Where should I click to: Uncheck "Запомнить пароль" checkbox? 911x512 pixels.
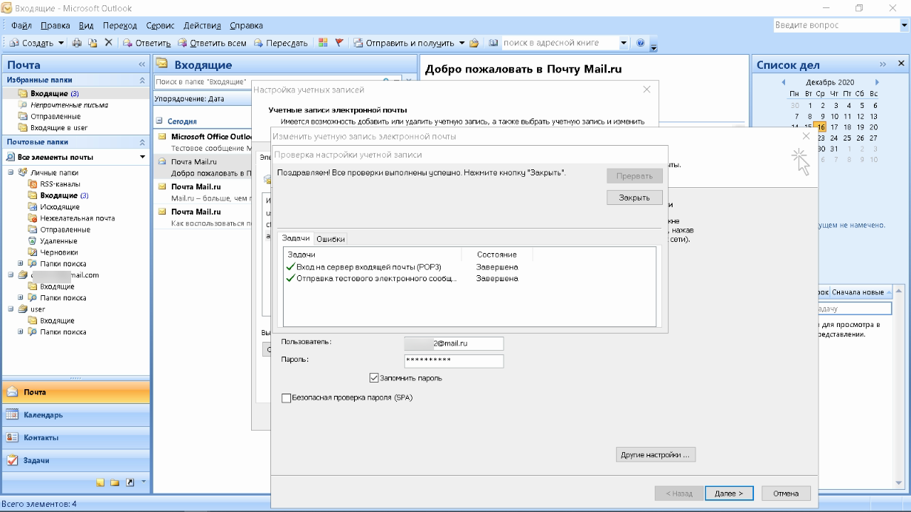(374, 378)
